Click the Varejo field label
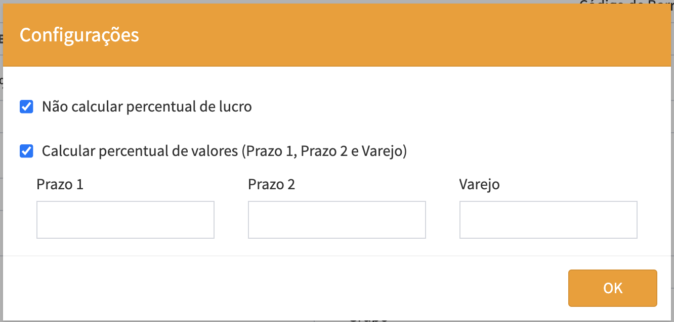Viewport: 674px width, 322px height. click(479, 184)
